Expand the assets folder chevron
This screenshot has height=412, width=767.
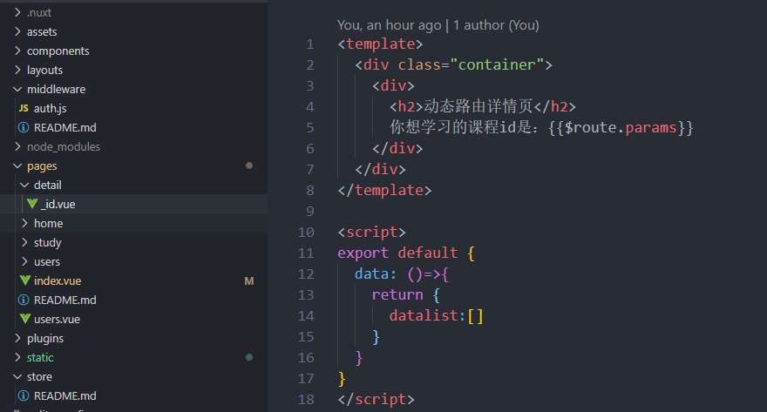point(17,31)
